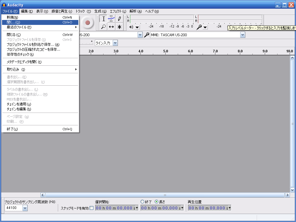Open the 生成 menu
The height and width of the screenshot is (222, 296).
pos(100,11)
